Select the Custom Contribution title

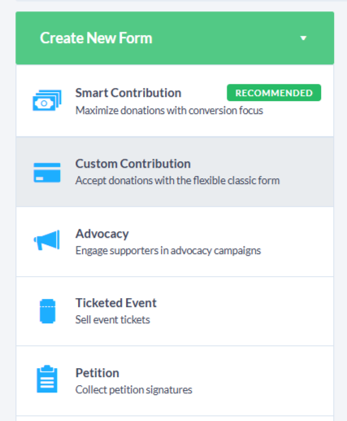pos(133,164)
